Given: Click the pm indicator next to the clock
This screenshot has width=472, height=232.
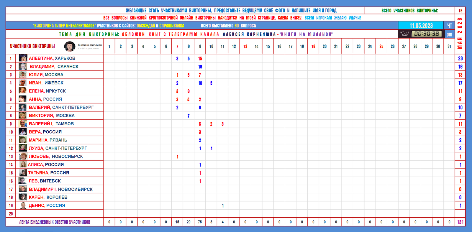Looking at the screenshot, I should click(449, 34).
